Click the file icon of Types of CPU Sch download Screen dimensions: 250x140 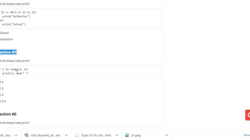click(77, 135)
